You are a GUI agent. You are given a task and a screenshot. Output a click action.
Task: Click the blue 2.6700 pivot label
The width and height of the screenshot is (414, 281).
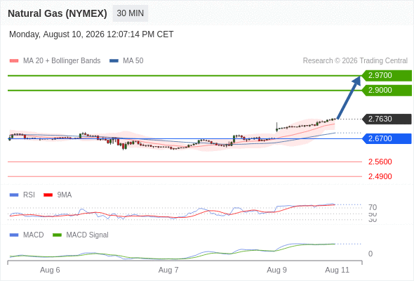coord(387,138)
